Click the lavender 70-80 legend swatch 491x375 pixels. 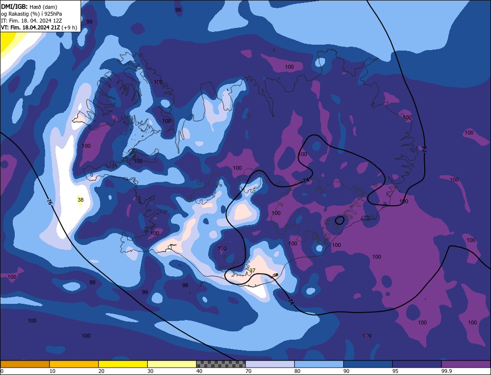(270, 364)
